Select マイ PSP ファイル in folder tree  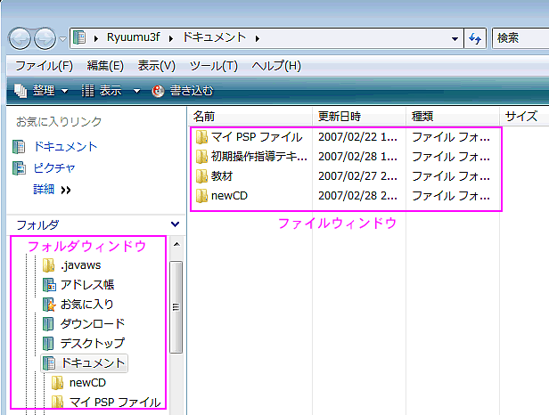[115, 403]
